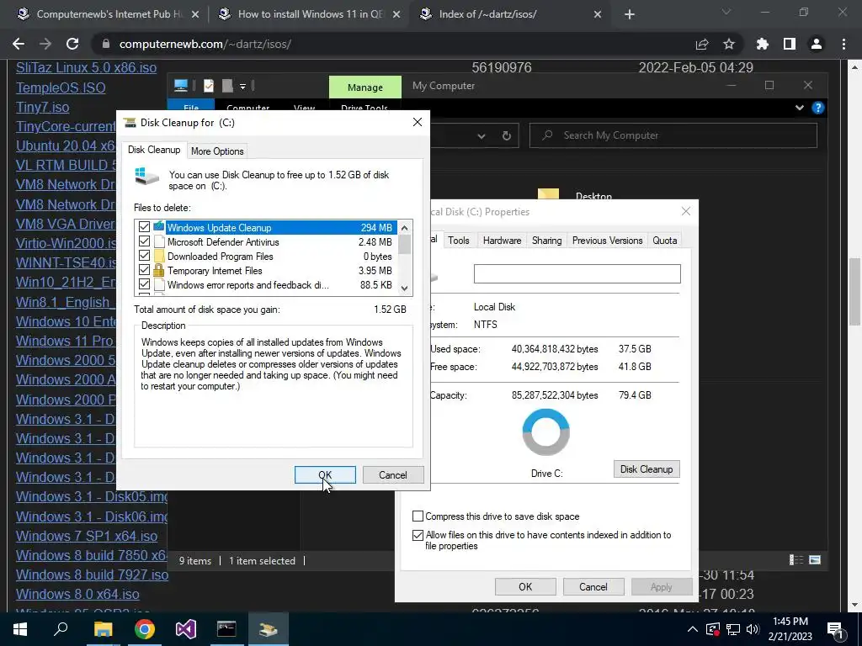Open Chrome tab search chevron
This screenshot has height=646, width=862.
(x=726, y=12)
